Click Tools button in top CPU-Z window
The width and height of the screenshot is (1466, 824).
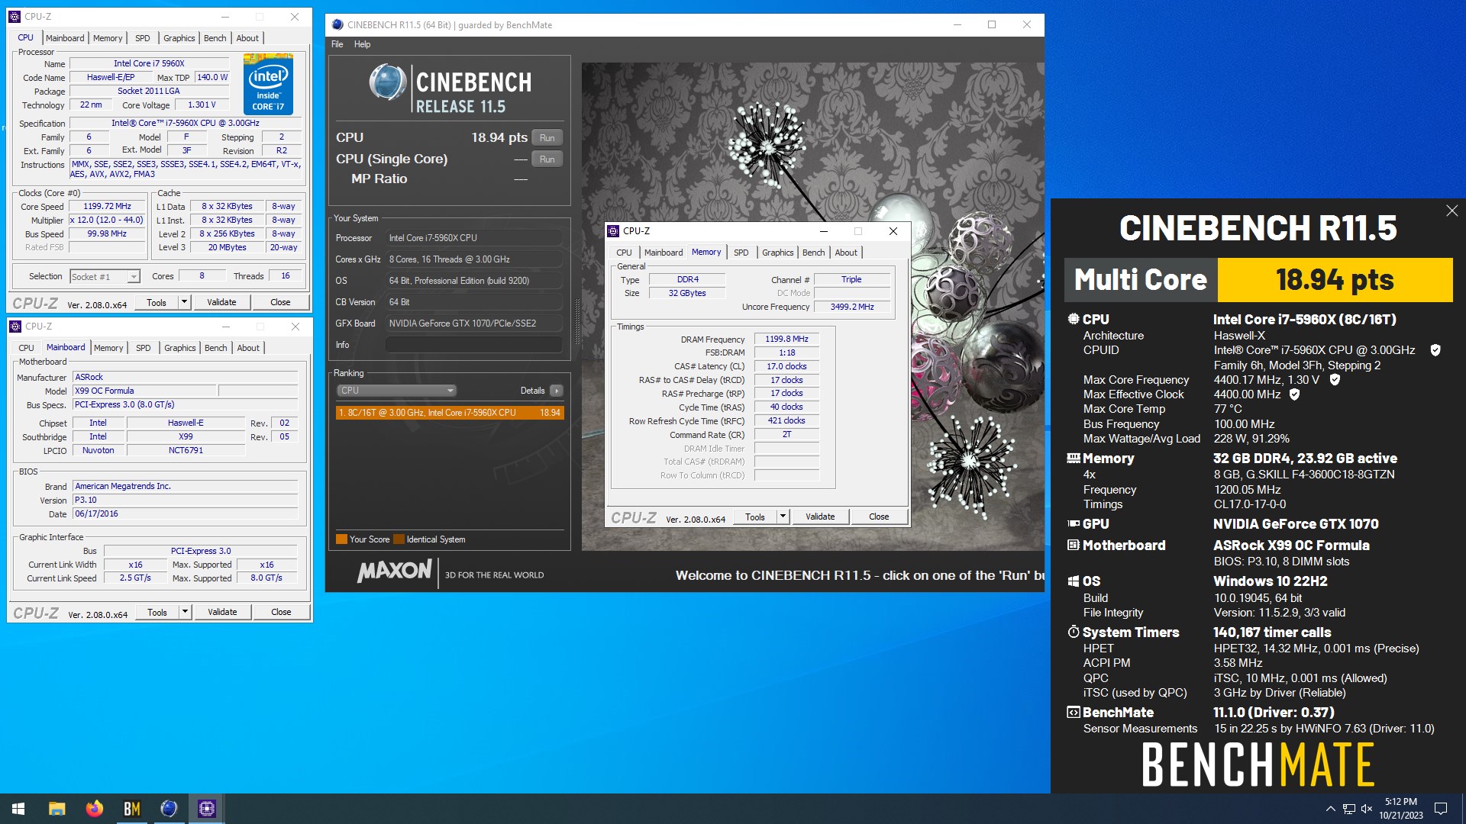[157, 302]
